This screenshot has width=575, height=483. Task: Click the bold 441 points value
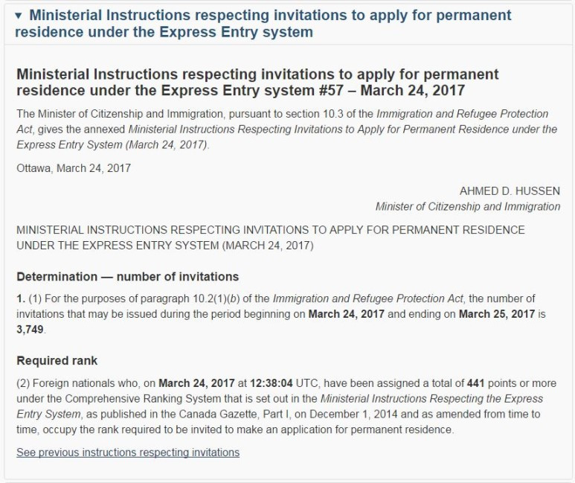(476, 383)
